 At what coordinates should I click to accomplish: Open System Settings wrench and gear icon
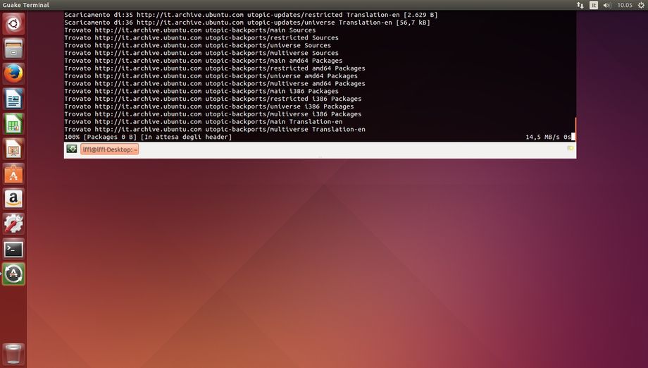(x=13, y=224)
